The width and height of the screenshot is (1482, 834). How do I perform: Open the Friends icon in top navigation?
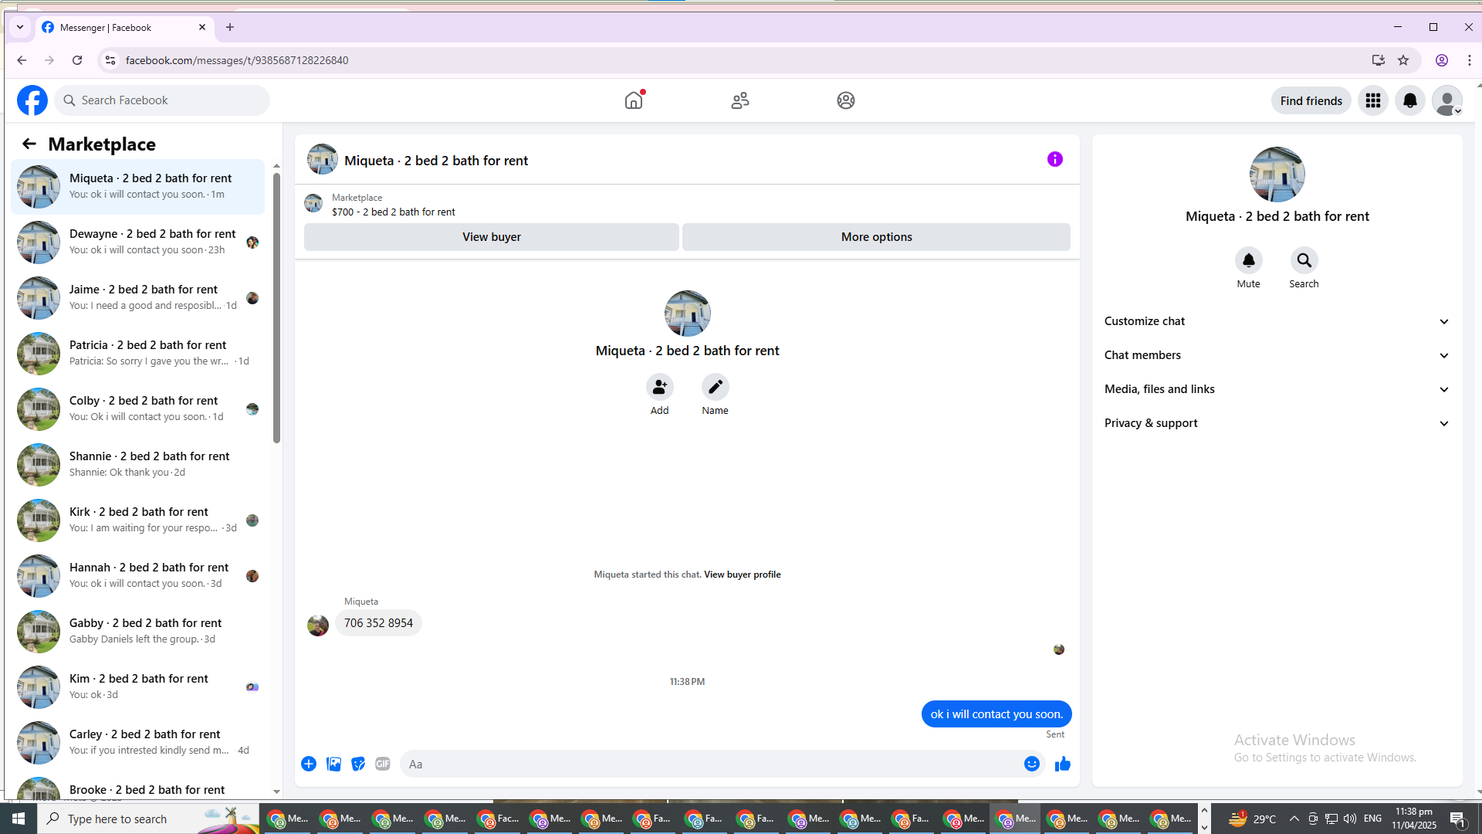(x=740, y=100)
